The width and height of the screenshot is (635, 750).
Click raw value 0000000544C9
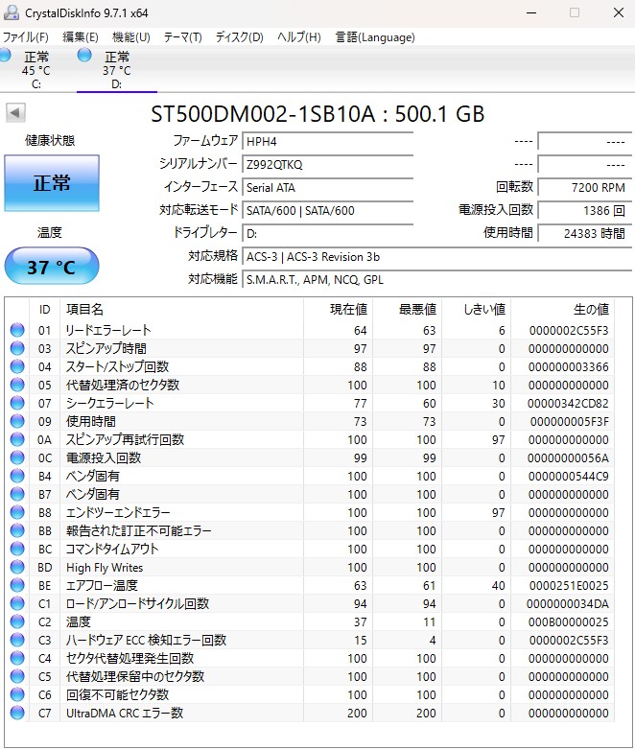pos(569,477)
